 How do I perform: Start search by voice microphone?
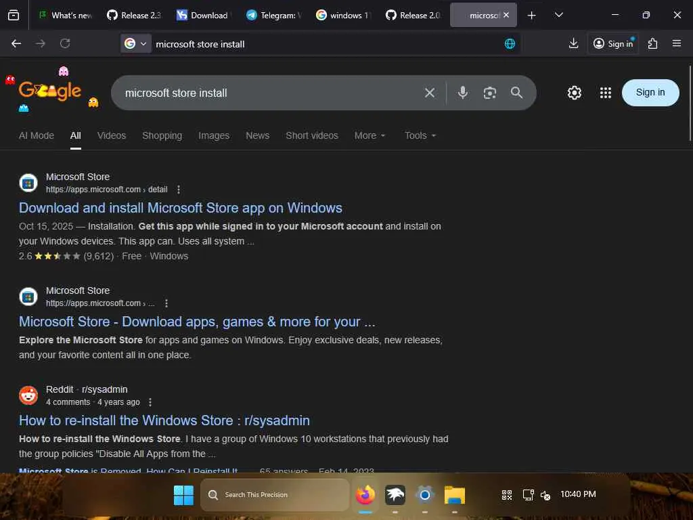click(x=462, y=93)
